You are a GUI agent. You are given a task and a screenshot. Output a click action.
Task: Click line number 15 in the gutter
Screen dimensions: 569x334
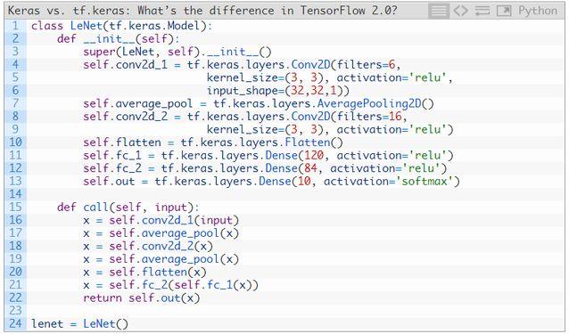click(15, 208)
